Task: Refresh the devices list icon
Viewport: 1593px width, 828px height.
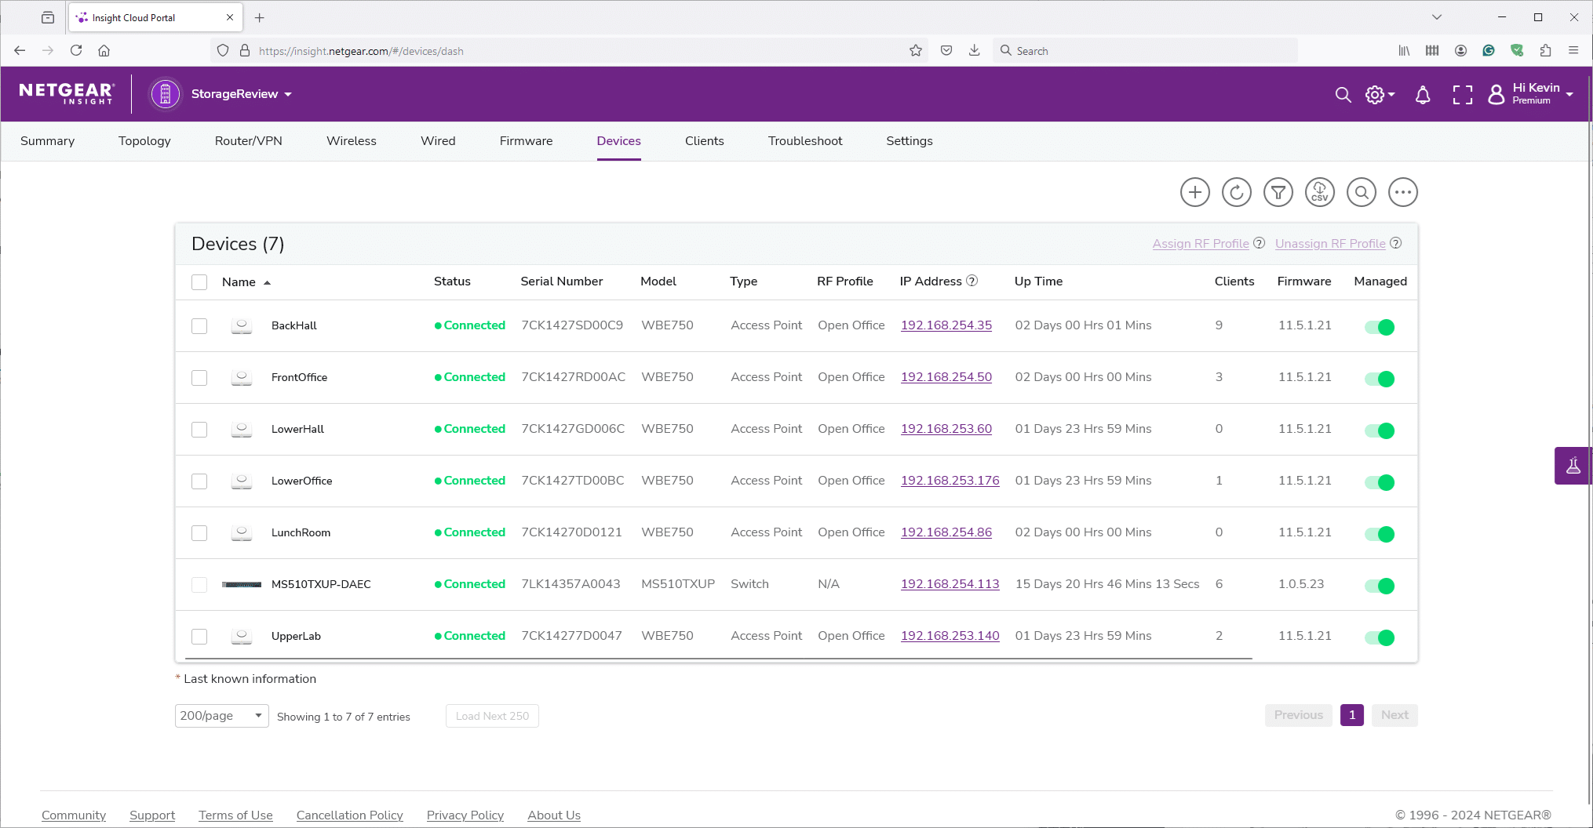Action: click(1236, 192)
